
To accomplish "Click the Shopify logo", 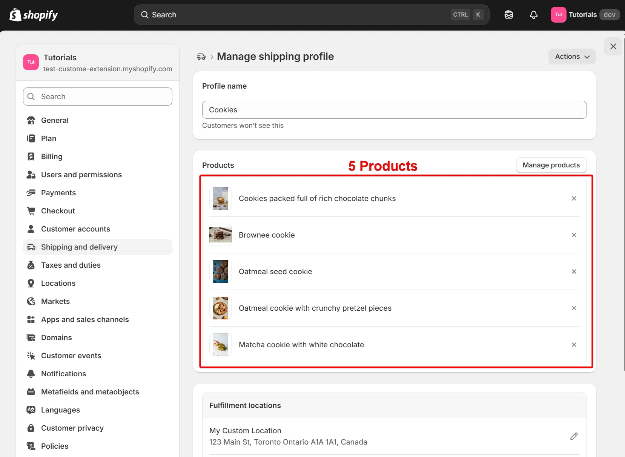I will tap(33, 14).
